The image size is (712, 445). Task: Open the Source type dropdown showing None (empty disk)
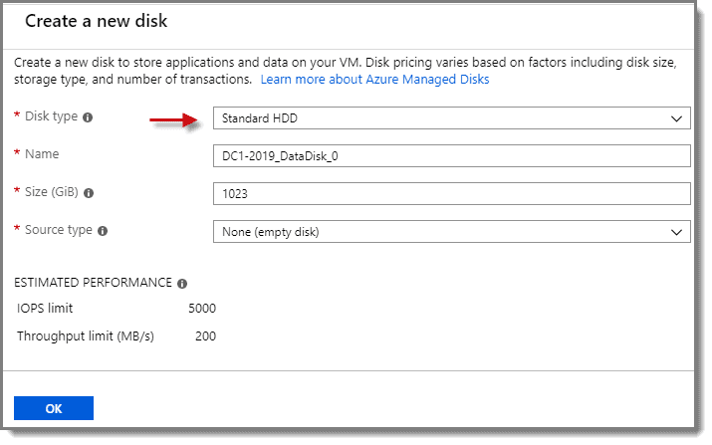(x=452, y=232)
